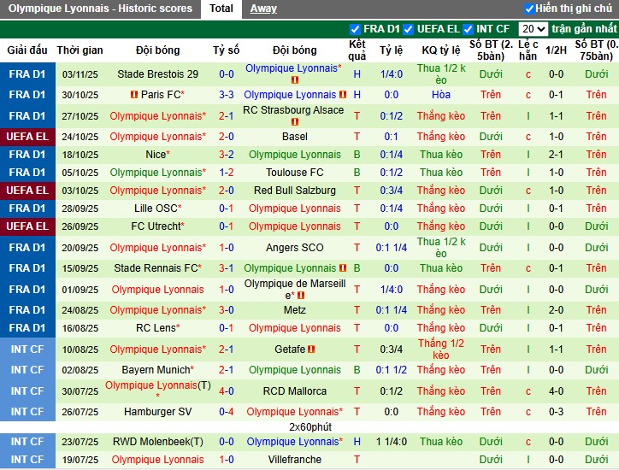Open the 20 recent matches dropdown
The height and width of the screenshot is (470, 619).
point(533,29)
